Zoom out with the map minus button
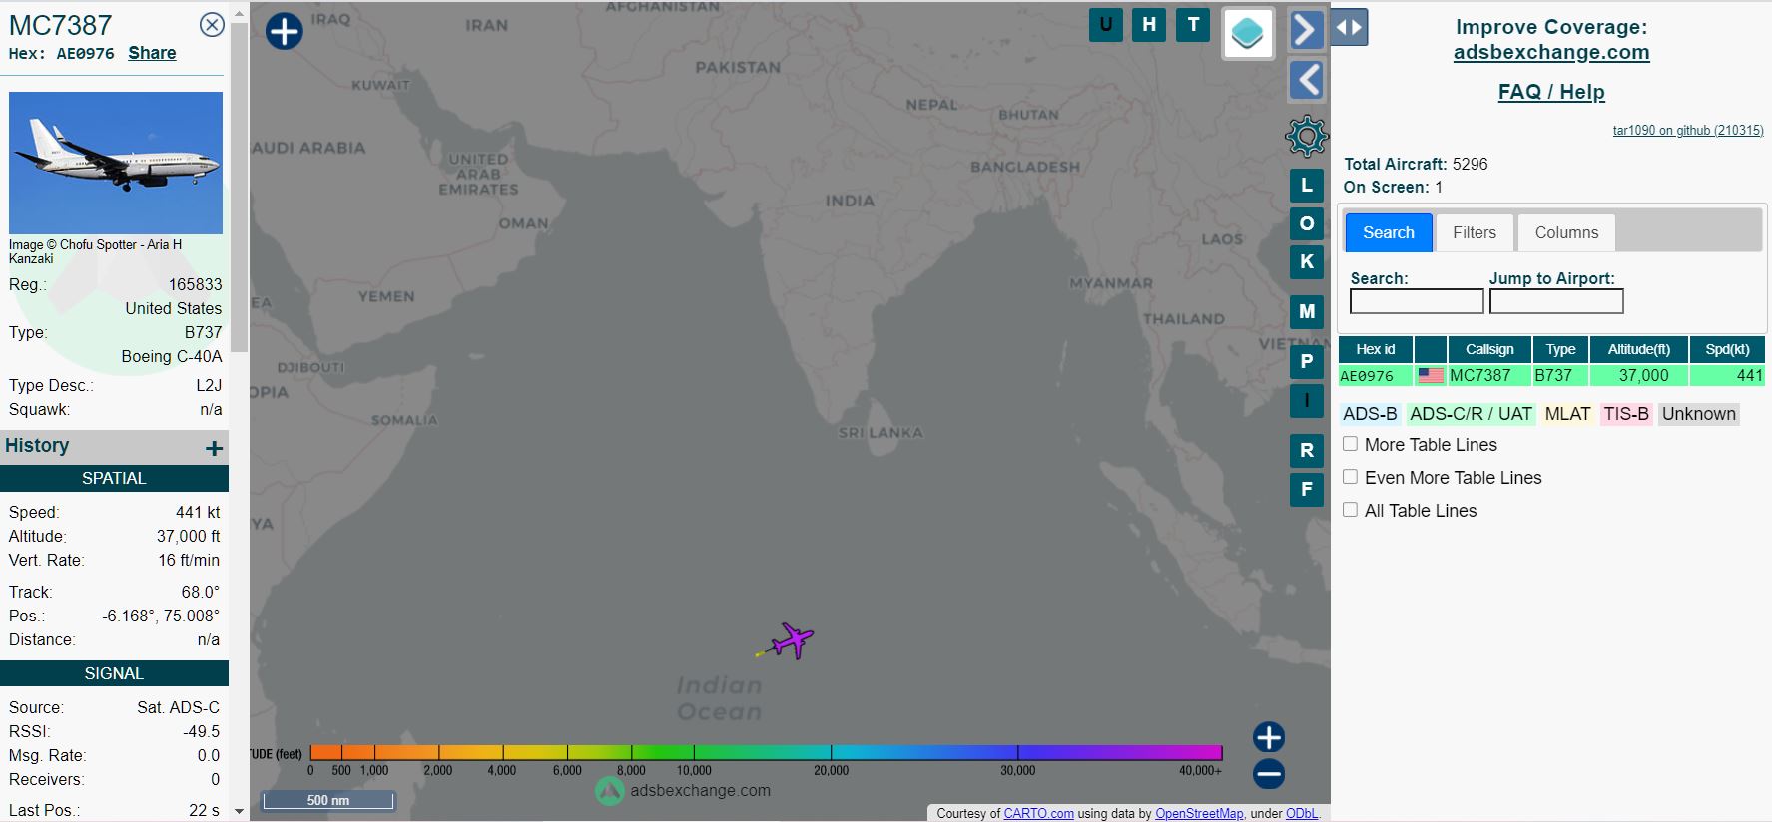The image size is (1772, 822). (1269, 773)
